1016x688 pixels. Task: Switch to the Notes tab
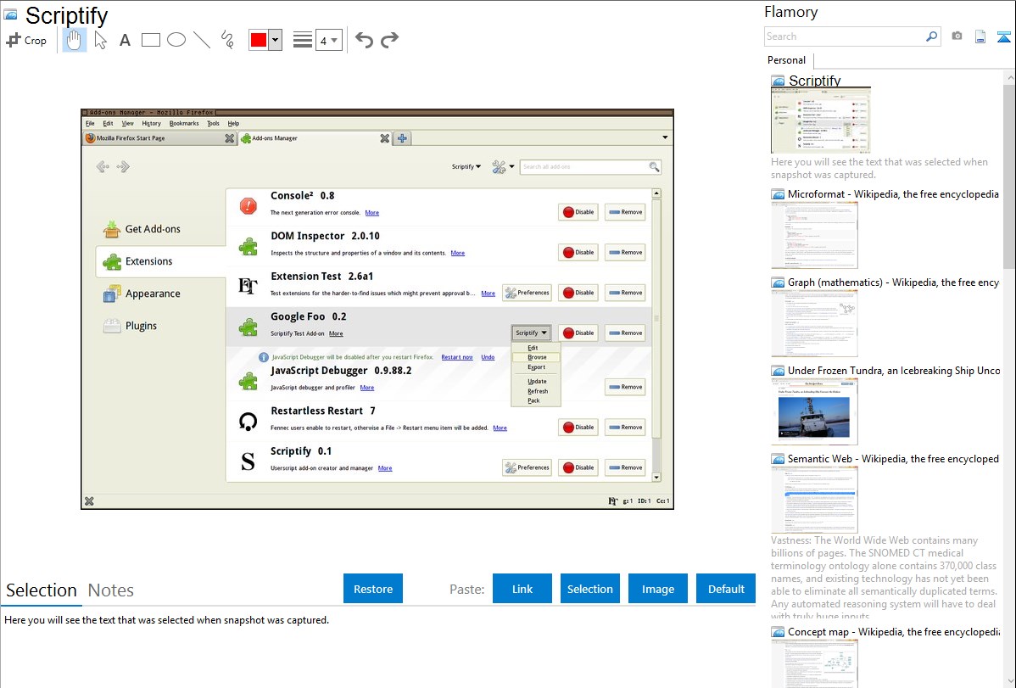pyautogui.click(x=111, y=590)
